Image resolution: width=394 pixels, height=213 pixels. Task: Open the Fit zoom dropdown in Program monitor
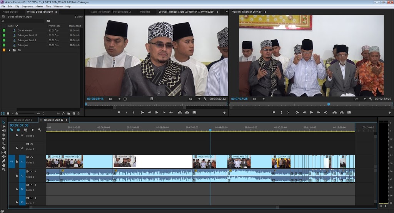(259, 99)
